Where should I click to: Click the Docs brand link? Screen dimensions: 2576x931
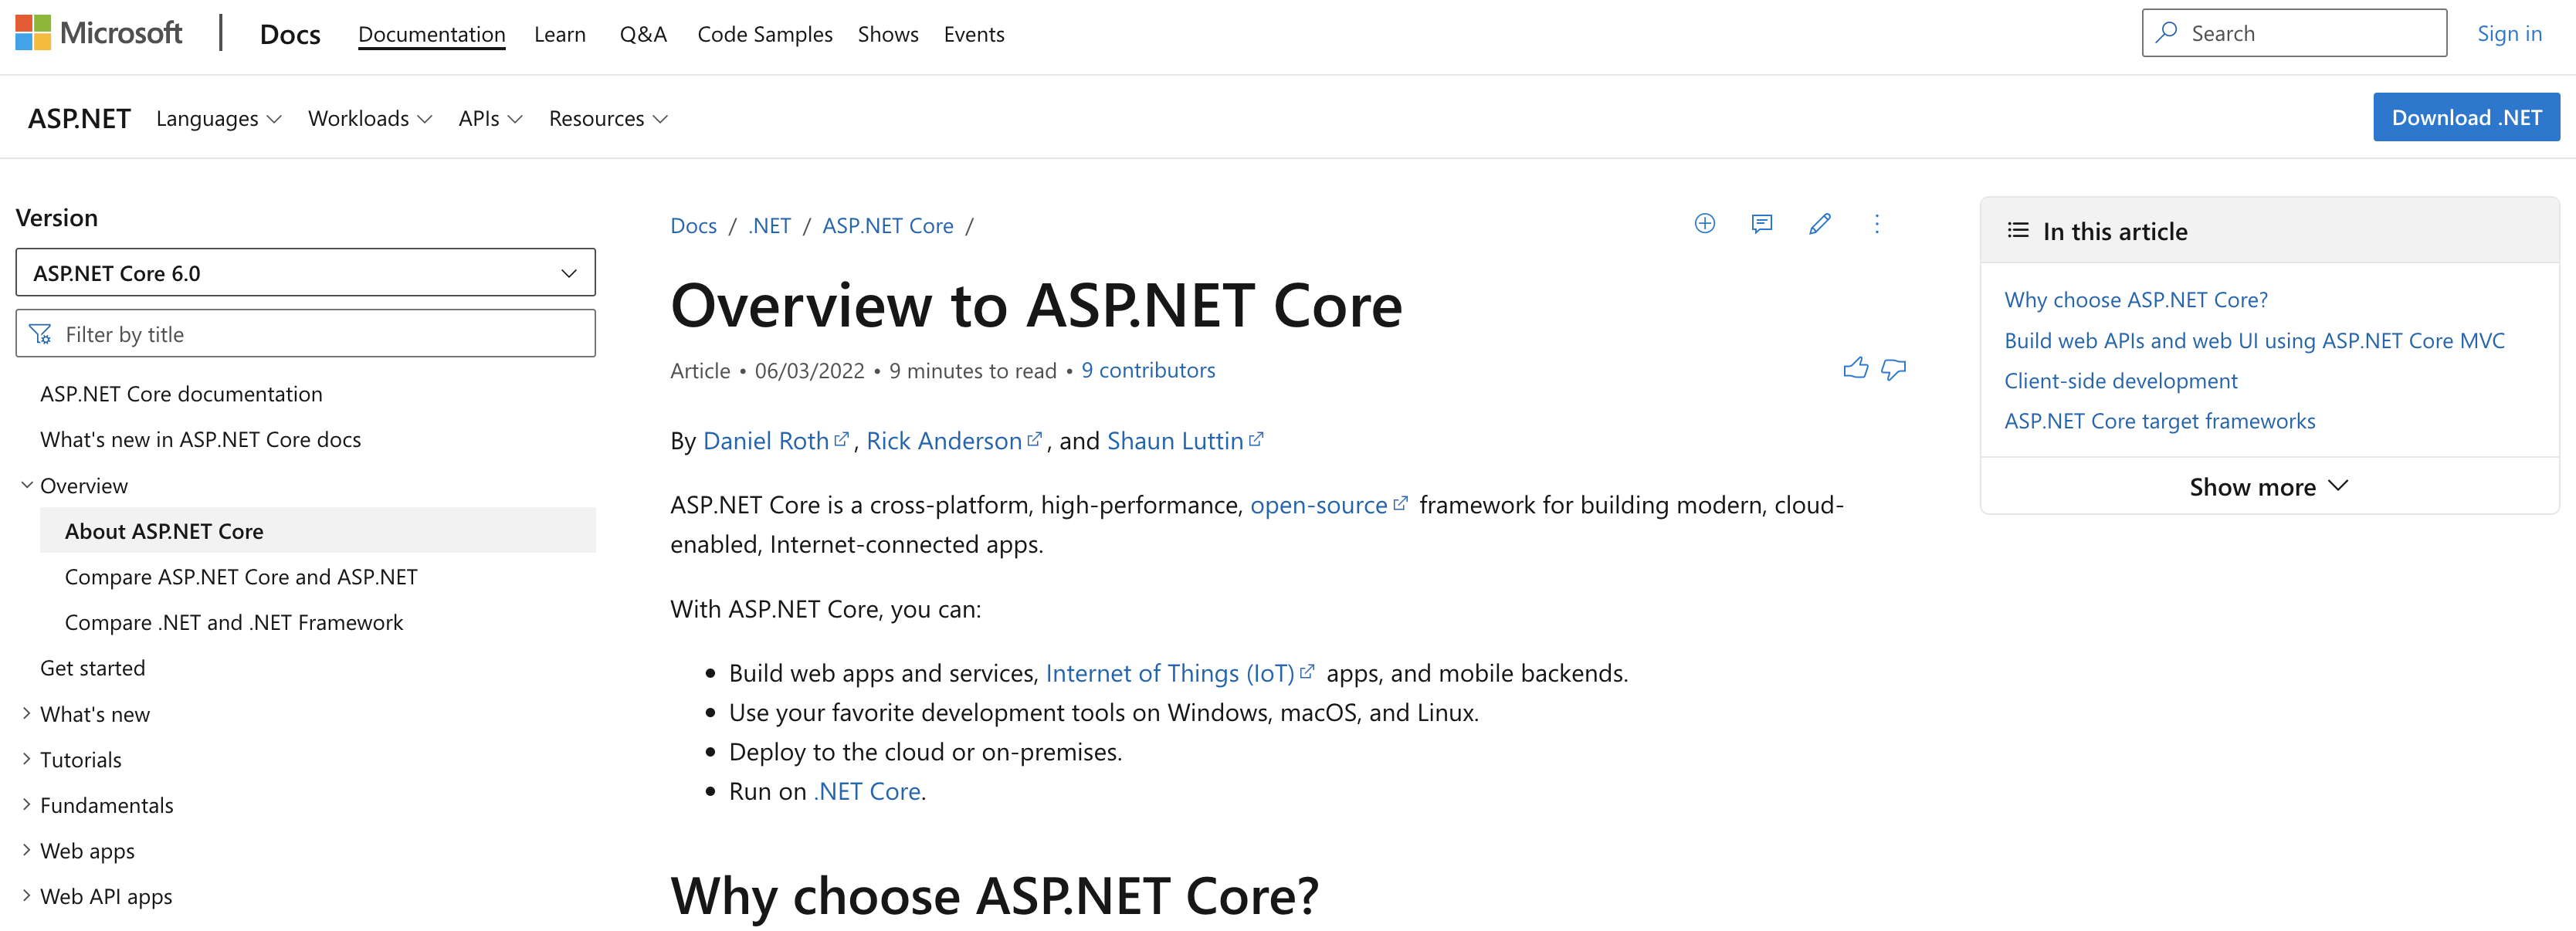pos(290,34)
